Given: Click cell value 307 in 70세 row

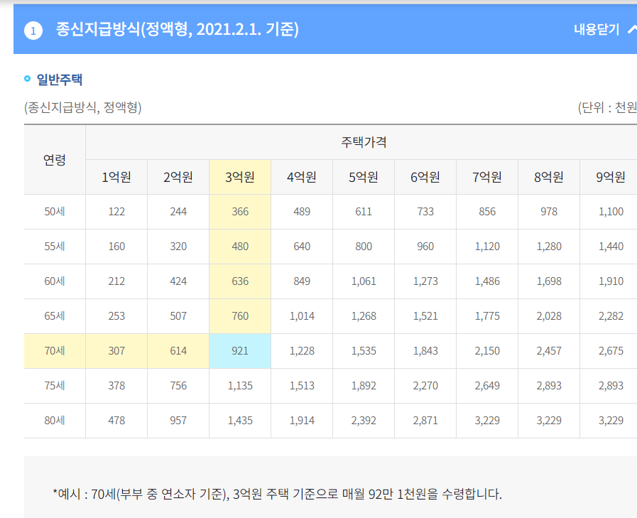Looking at the screenshot, I should 116,351.
